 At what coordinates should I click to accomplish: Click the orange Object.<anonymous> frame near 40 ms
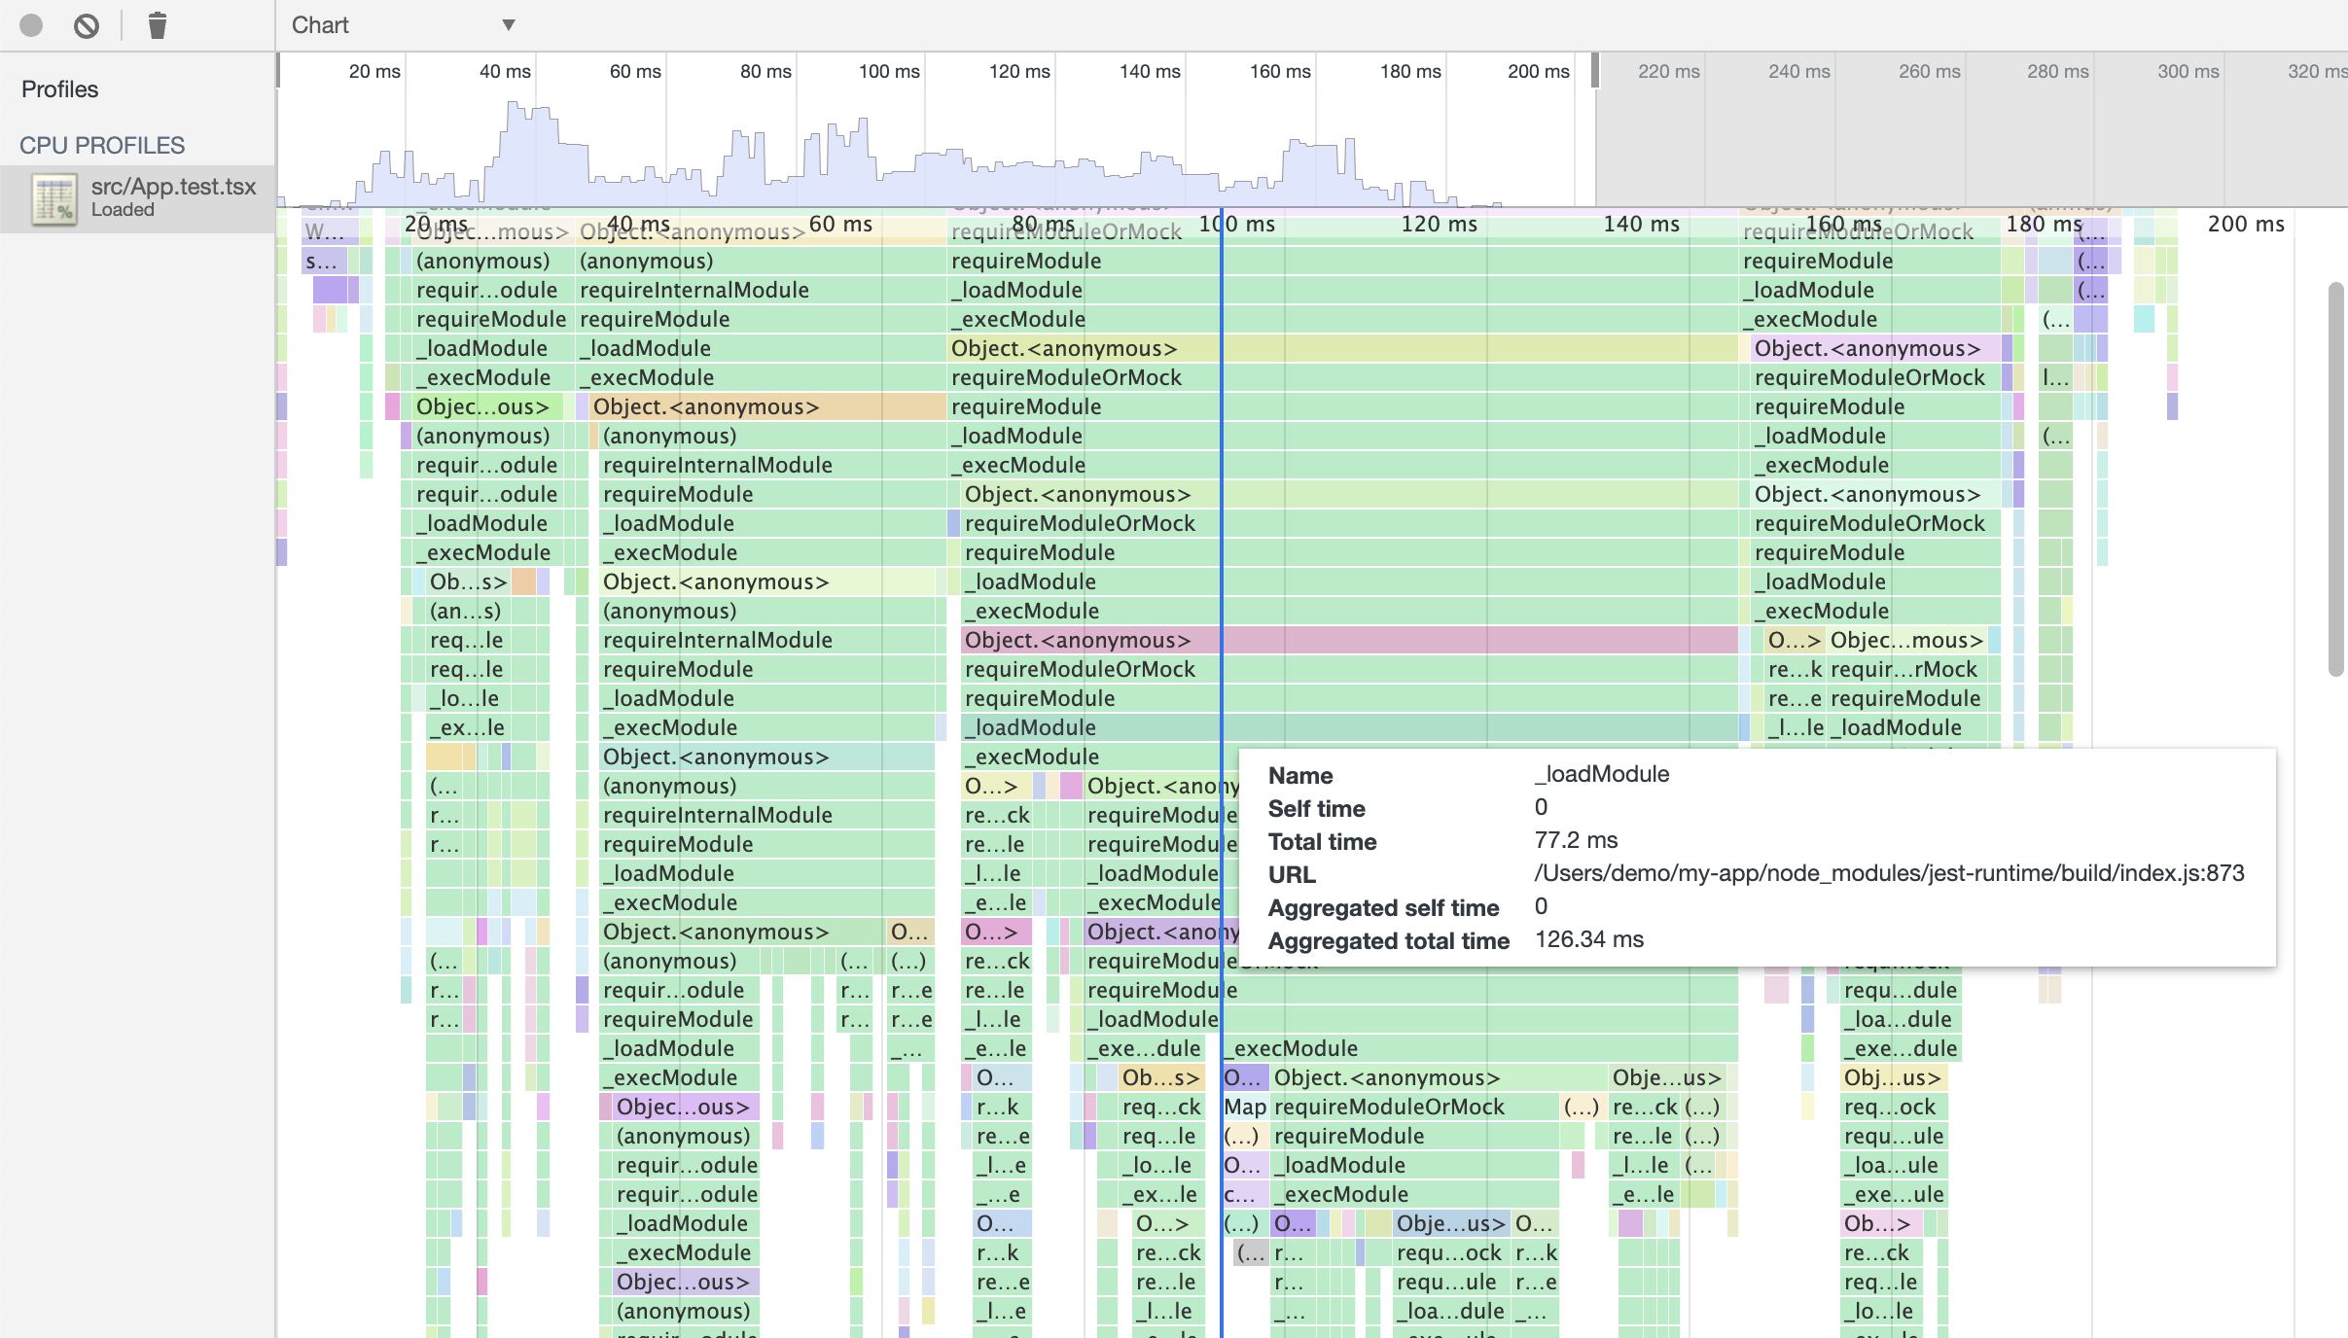pos(767,406)
